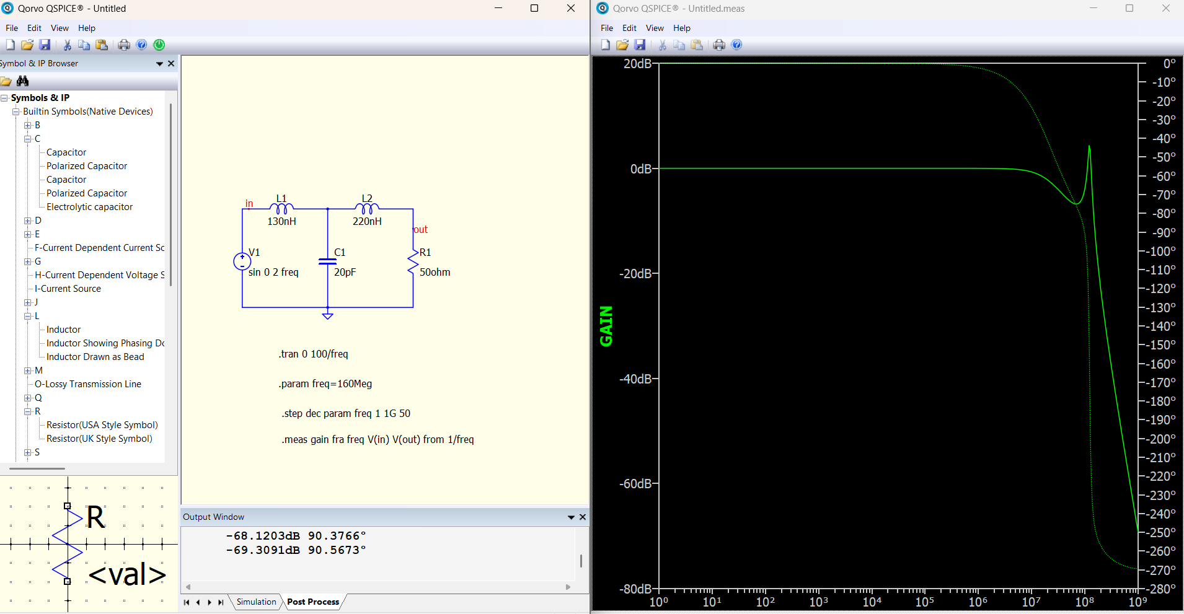This screenshot has height=614, width=1184.
Task: Collapse the C capacitor tree node
Action: [x=27, y=139]
